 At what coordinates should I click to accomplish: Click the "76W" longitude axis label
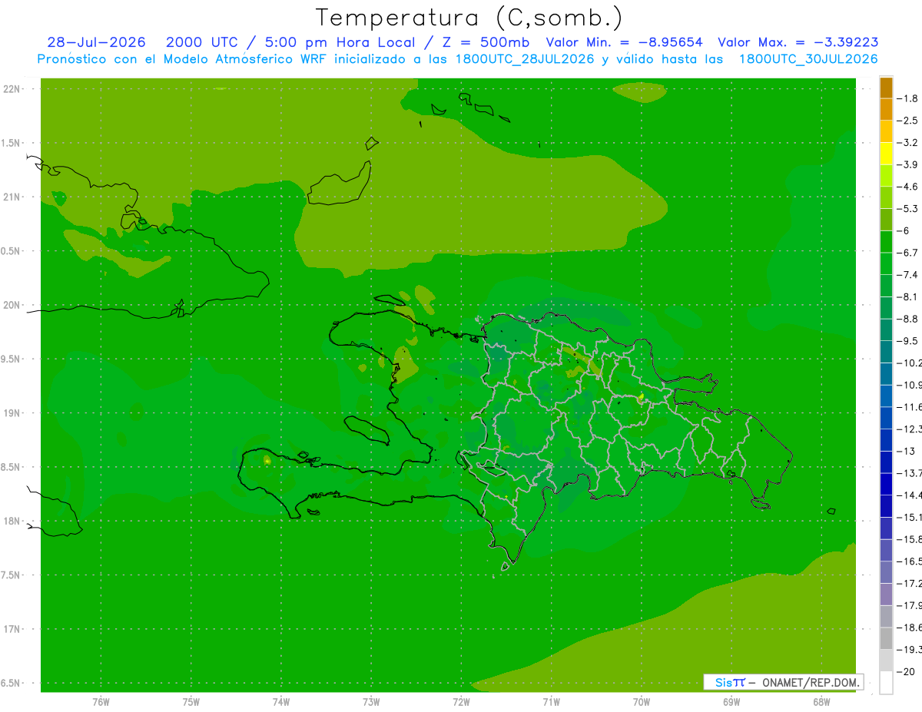tap(101, 702)
